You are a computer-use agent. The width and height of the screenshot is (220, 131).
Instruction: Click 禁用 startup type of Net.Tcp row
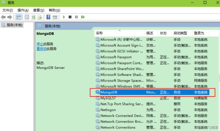click(177, 104)
